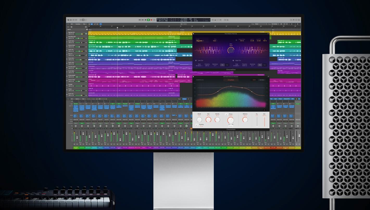370x210 pixels.
Task: Open the Snap dropdown set to Smart
Action: [261, 24]
